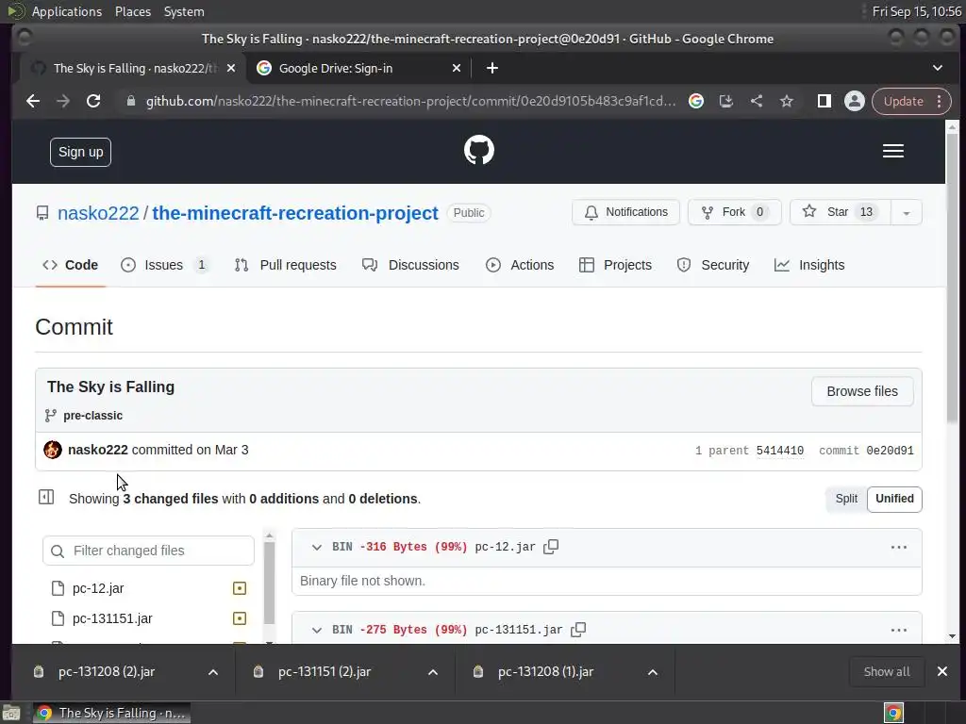Toggle the file tree sidebar icon
Viewport: 966px width, 724px height.
tap(46, 498)
